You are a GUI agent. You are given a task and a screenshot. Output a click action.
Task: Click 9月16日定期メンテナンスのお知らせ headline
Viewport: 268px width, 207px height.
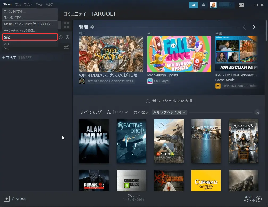[108, 75]
